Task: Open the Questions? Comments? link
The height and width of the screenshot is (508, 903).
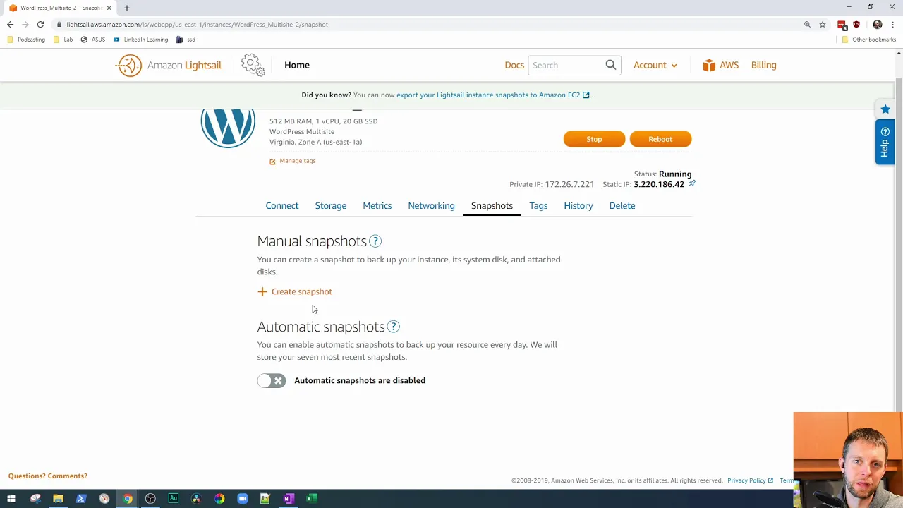Action: (48, 476)
